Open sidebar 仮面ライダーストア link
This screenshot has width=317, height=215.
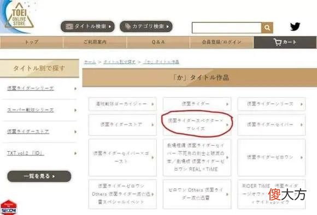[28, 132]
